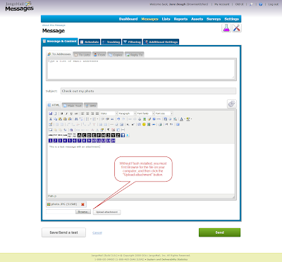This screenshot has width=282, height=262.
Task: Click into the message body editor
Action: (141, 168)
